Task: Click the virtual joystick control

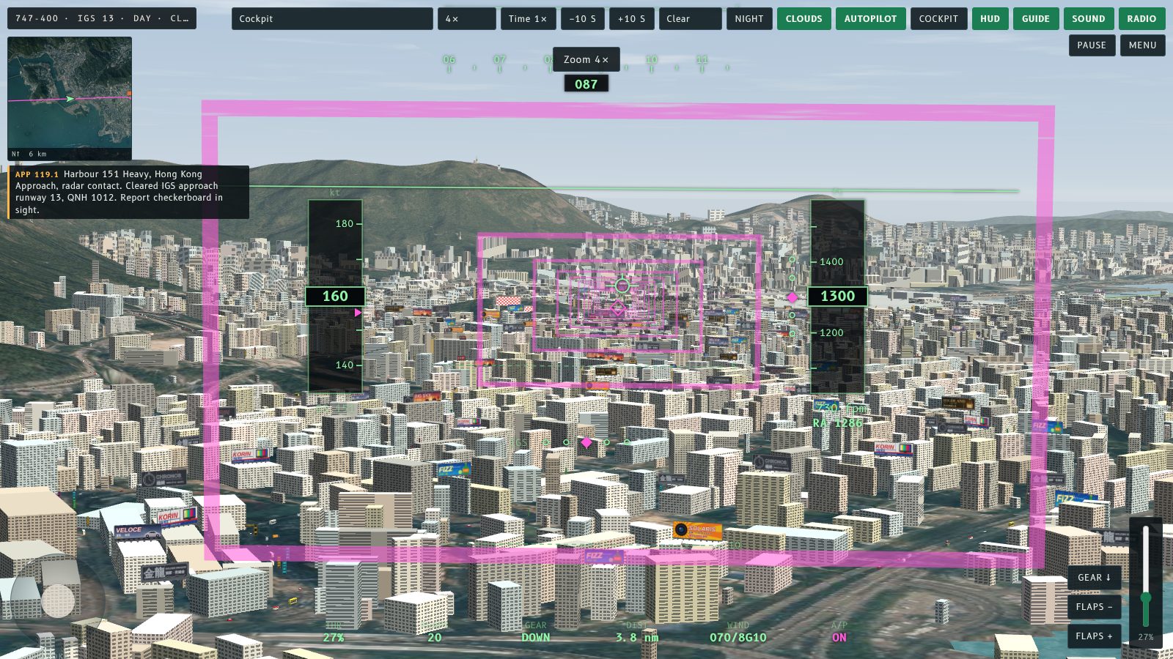Action: coord(58,600)
